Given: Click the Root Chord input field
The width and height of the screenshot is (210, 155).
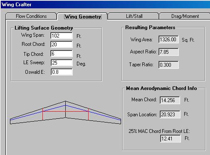Looking at the screenshot, I should 62,45.
